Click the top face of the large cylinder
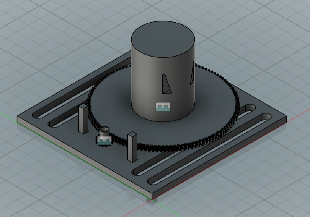310x217 pixels. [x=163, y=40]
